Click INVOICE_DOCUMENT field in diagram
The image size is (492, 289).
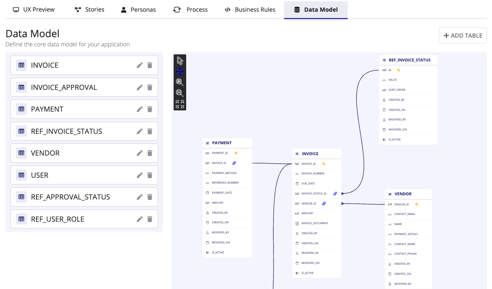pos(317,223)
